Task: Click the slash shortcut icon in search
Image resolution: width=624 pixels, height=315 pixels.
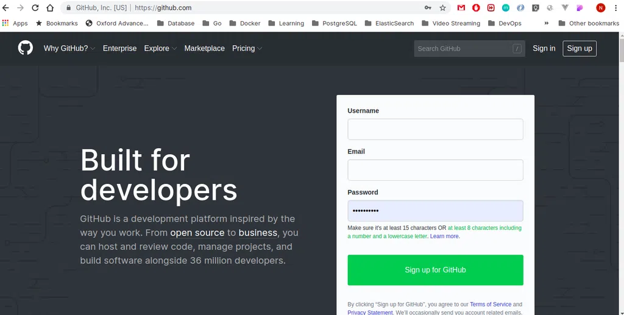Action: pos(517,49)
